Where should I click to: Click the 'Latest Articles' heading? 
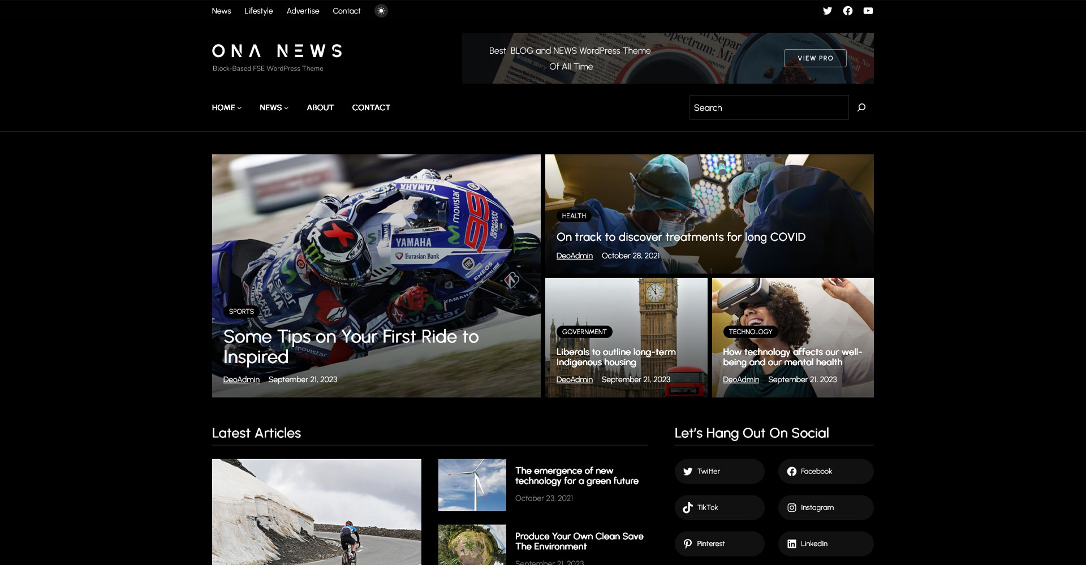[256, 433]
